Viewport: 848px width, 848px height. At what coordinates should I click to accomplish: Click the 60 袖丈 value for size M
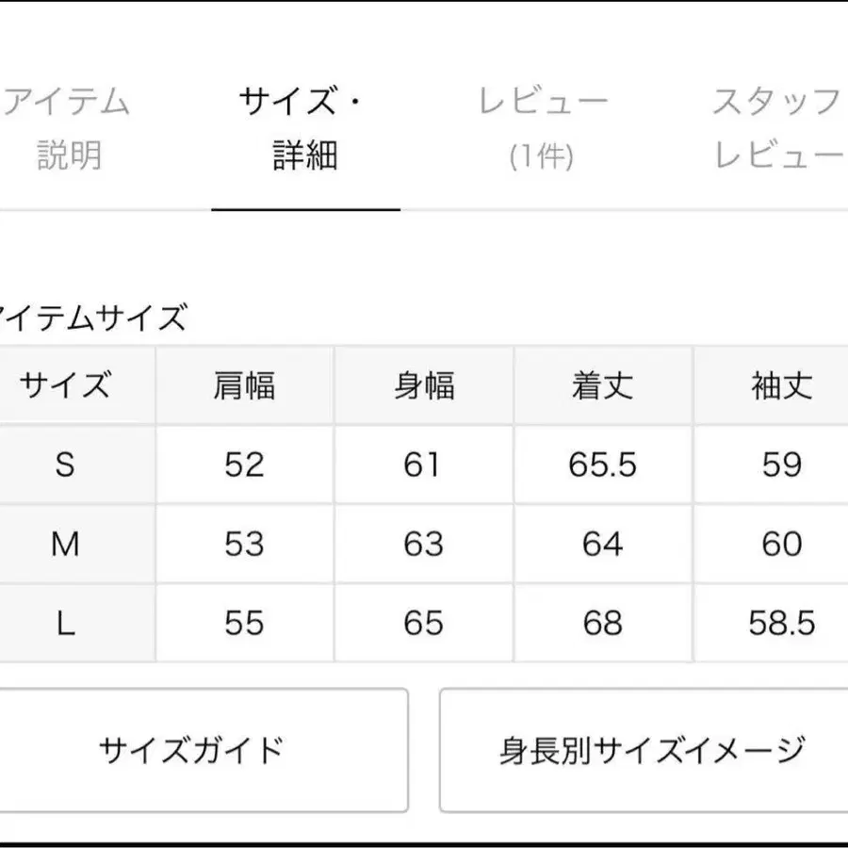(781, 544)
